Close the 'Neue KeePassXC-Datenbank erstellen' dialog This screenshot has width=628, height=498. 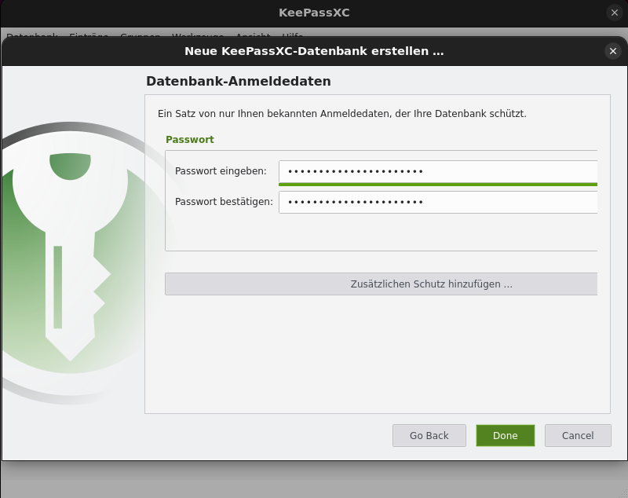[x=613, y=51]
